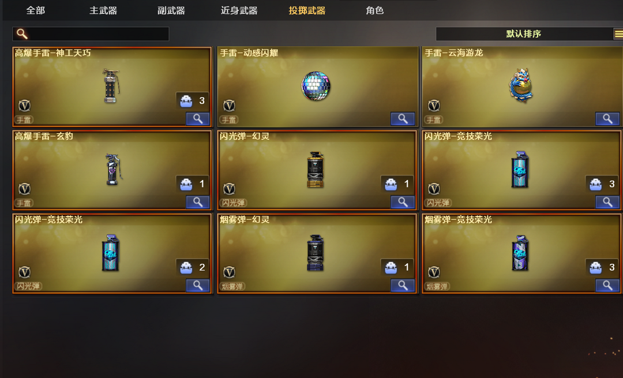Image resolution: width=623 pixels, height=378 pixels.
Task: Click bag icon on 高爆手雷-神工天巧 card
Action: 186,101
